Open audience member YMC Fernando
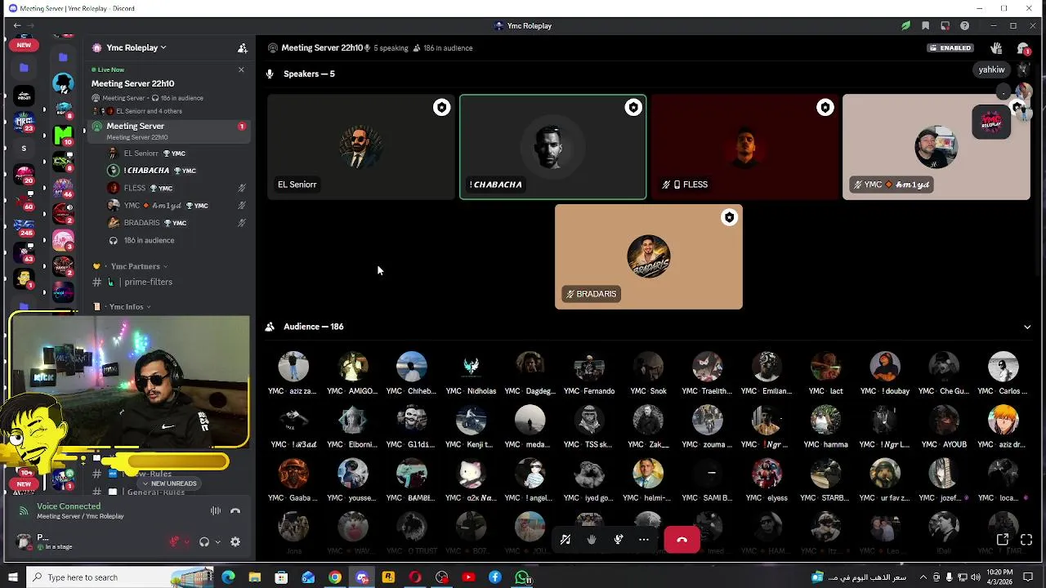This screenshot has height=588, width=1046. [x=589, y=374]
